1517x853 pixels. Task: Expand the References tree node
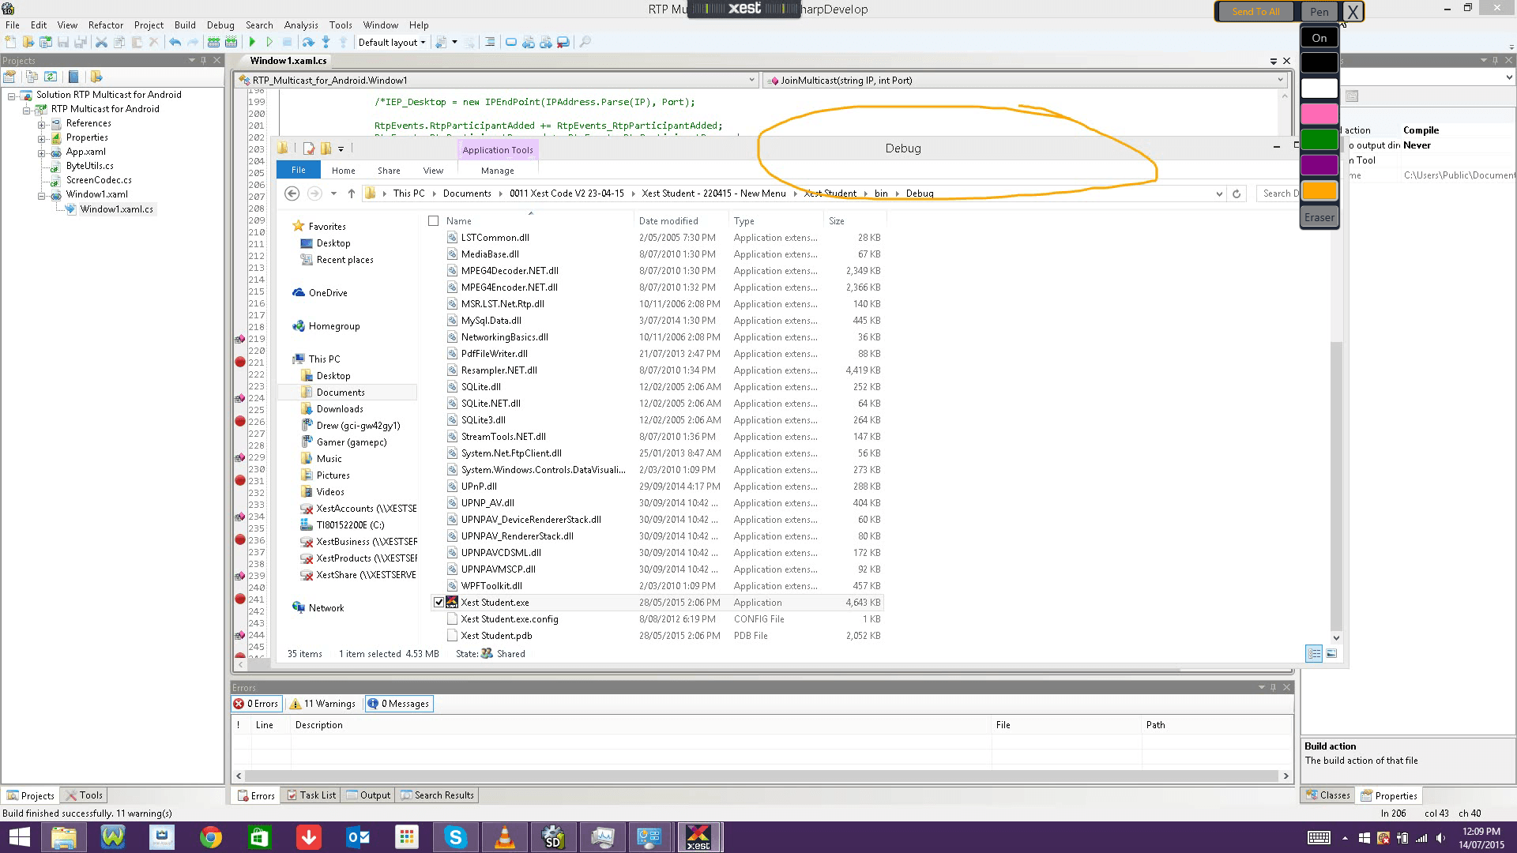click(41, 124)
